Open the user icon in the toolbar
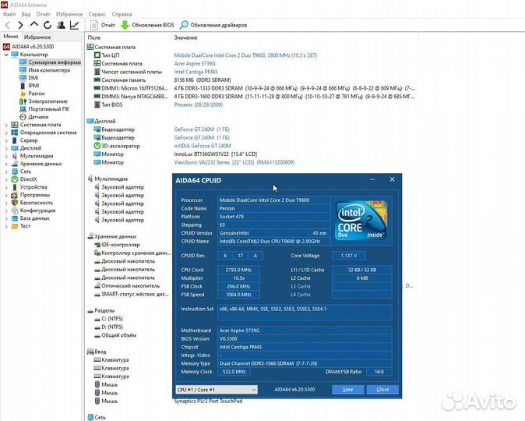 [61, 25]
